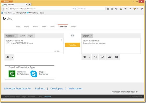The height and width of the screenshot is (103, 146).
Task: Open the Microsoft Translator Help link
Action: 123,92
